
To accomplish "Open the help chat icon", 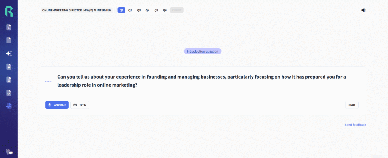I will (9, 152).
